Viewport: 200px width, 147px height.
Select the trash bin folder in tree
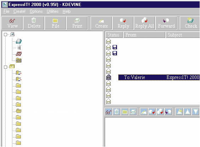click(x=19, y=47)
